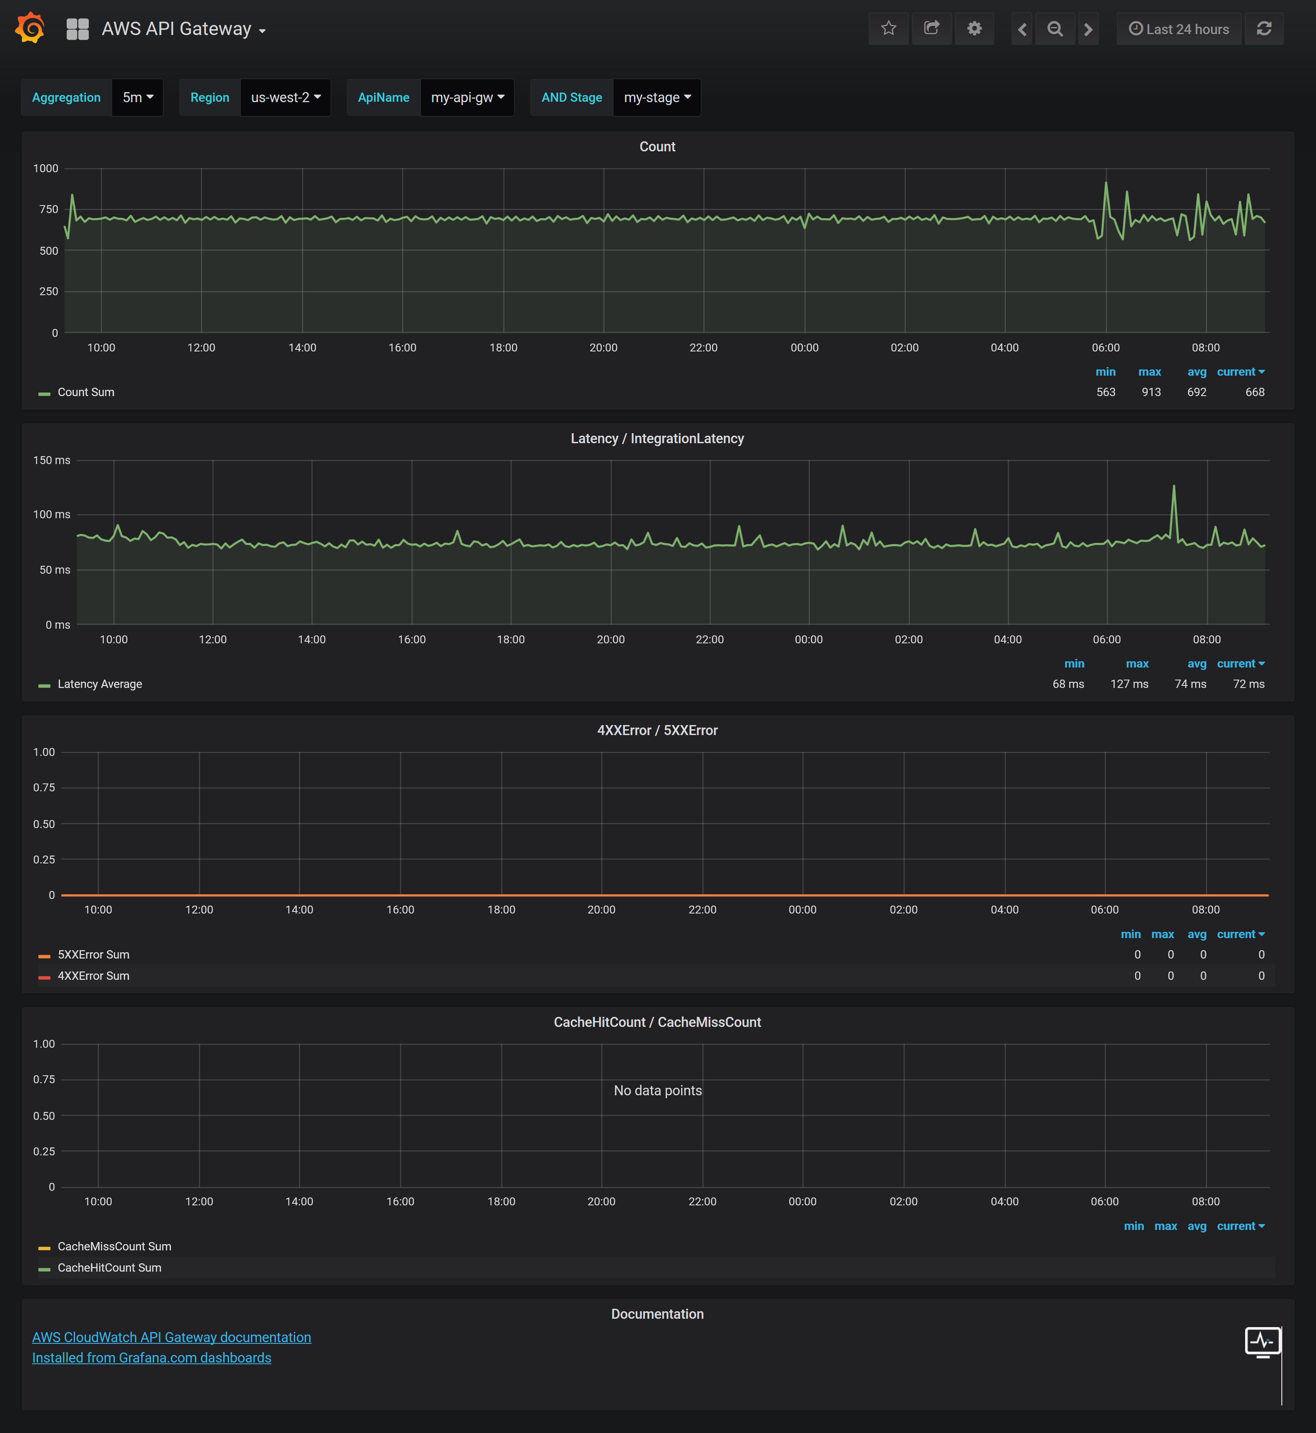This screenshot has width=1316, height=1433.
Task: Click the monitor pulse icon in Documentation
Action: click(x=1263, y=1342)
